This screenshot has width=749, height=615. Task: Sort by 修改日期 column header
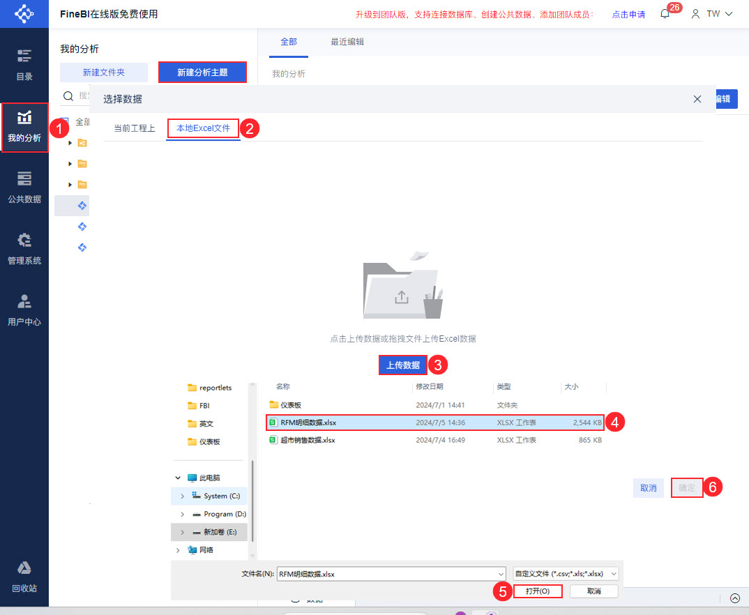point(430,387)
